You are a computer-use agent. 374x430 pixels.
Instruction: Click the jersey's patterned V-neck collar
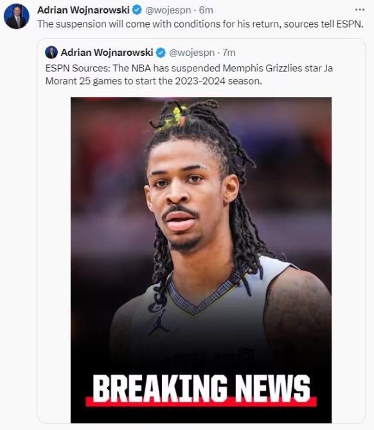[204, 295]
